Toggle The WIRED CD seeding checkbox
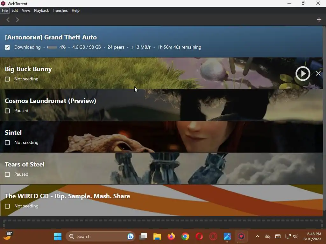This screenshot has width=326, height=244. click(x=7, y=206)
